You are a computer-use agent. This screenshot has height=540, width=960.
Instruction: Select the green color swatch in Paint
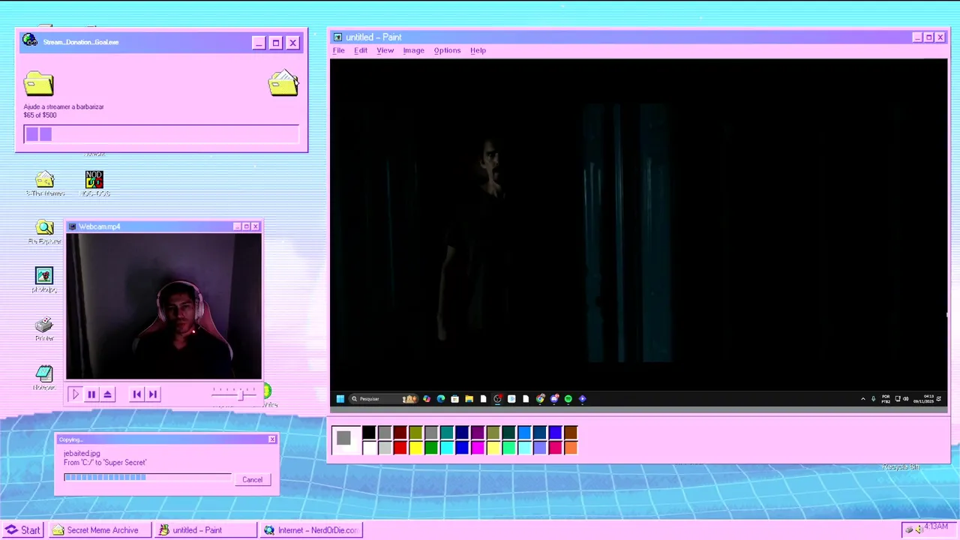(431, 448)
